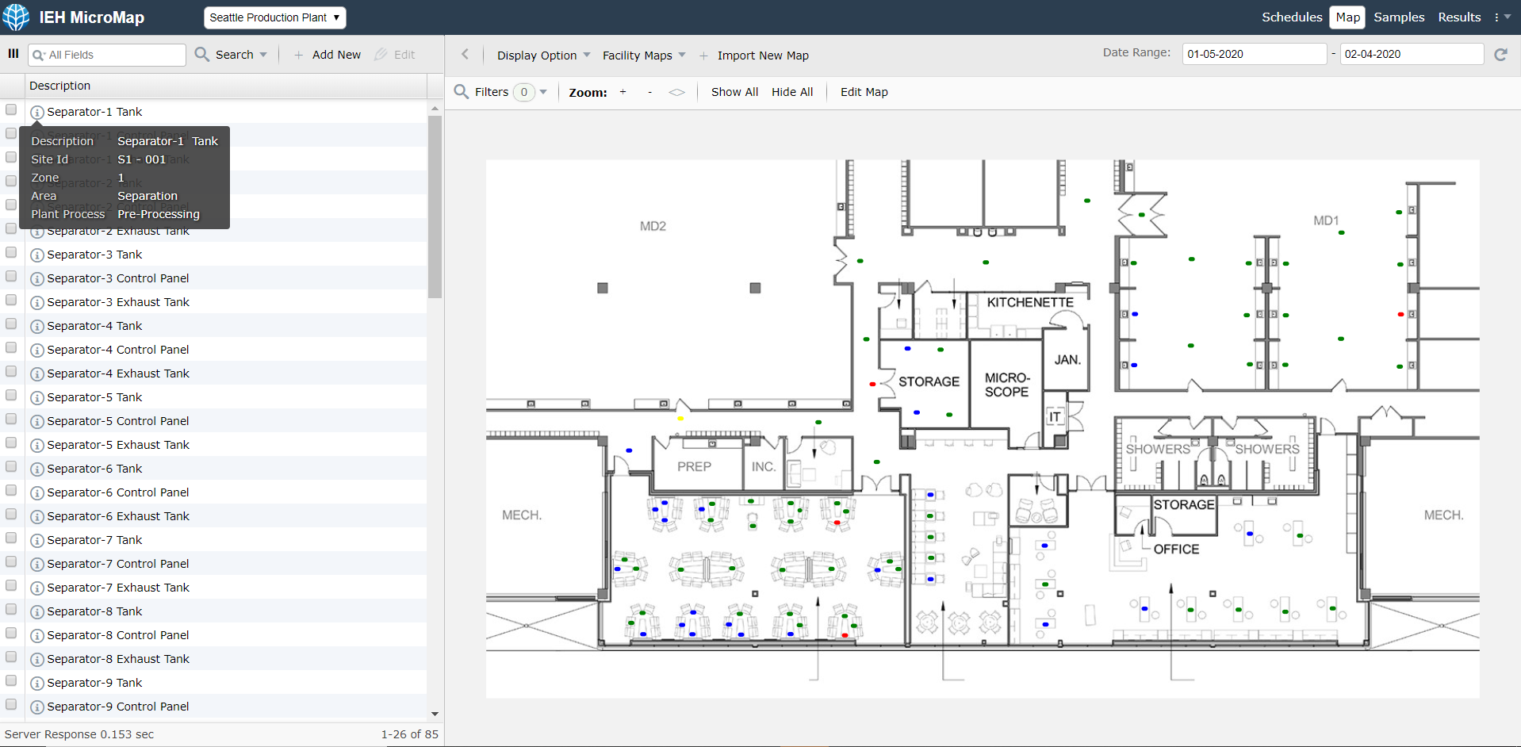Select the Separator-8 Control Panel row
The width and height of the screenshot is (1521, 747).
214,635
